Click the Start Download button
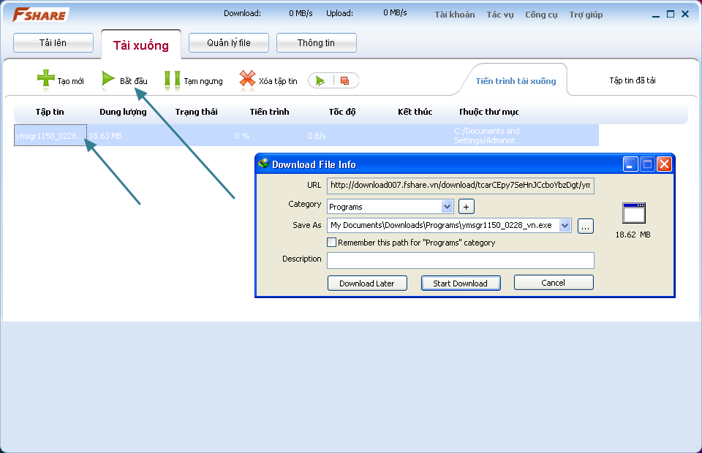 pyautogui.click(x=461, y=283)
